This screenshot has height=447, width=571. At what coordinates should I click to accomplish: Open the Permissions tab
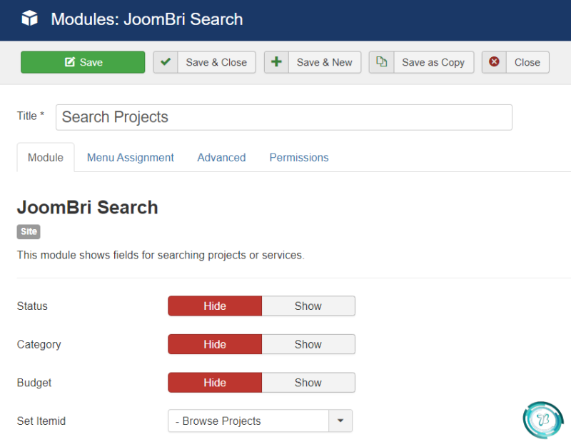point(299,157)
